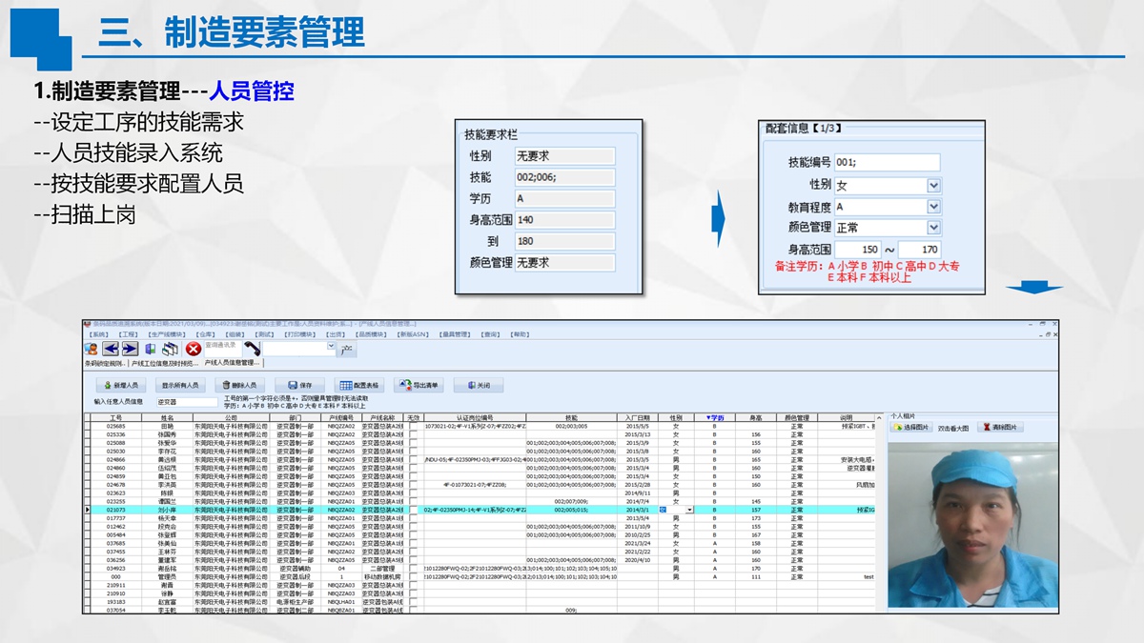This screenshot has width=1144, height=643.
Task: Click the black telephone icon in toolbar
Action: [251, 350]
